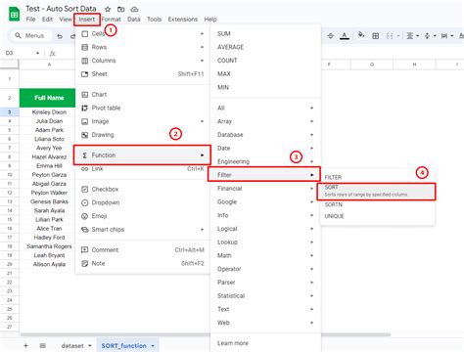The image size is (464, 352).
Task: Select Comment from the Insert menu
Action: coord(143,250)
